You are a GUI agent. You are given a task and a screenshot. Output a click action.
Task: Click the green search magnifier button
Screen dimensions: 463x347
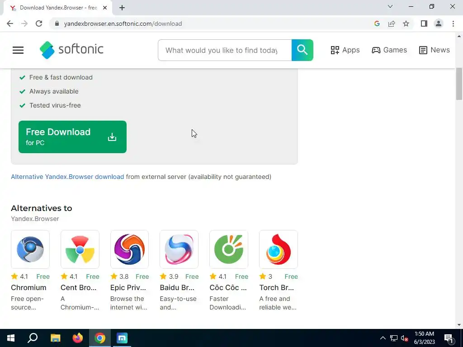302,50
